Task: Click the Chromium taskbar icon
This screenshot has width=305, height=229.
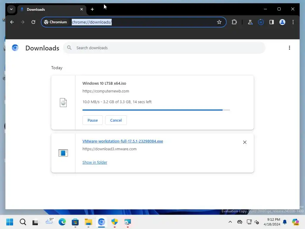Action: 102,222
